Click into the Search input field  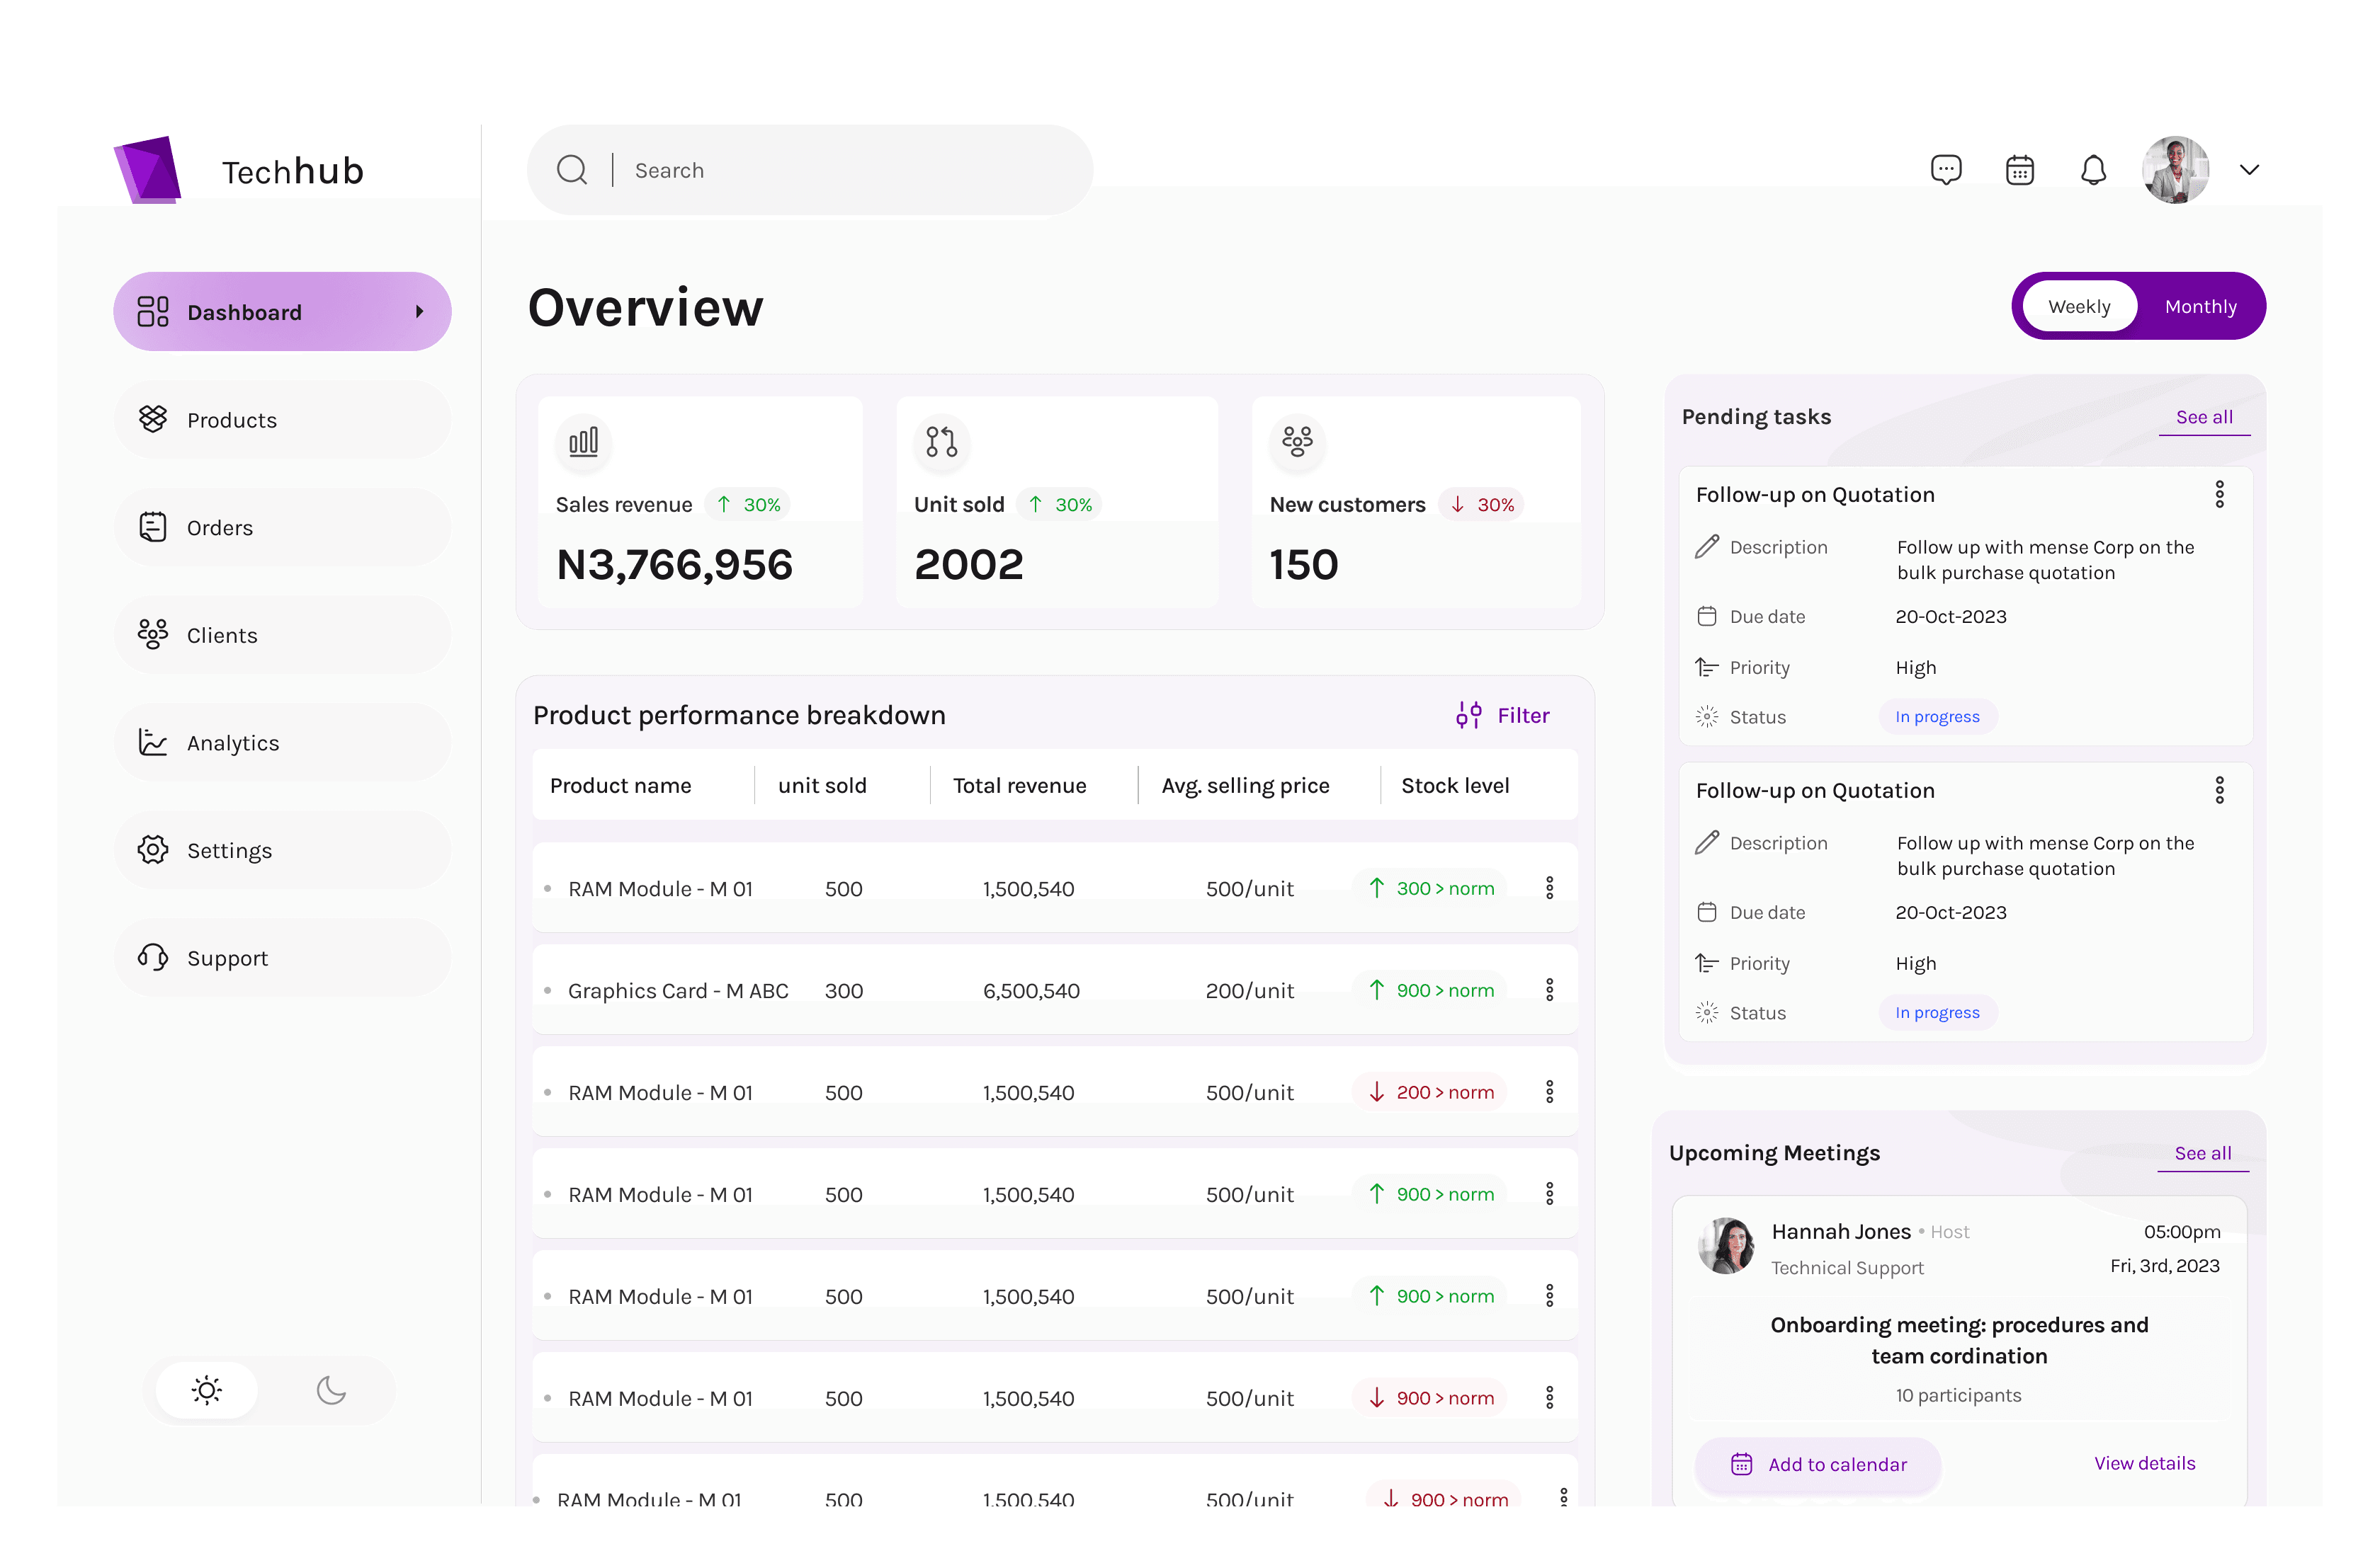click(850, 171)
